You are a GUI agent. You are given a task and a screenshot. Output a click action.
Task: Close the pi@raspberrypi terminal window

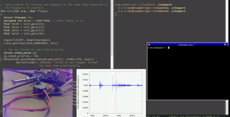pyautogui.click(x=227, y=45)
